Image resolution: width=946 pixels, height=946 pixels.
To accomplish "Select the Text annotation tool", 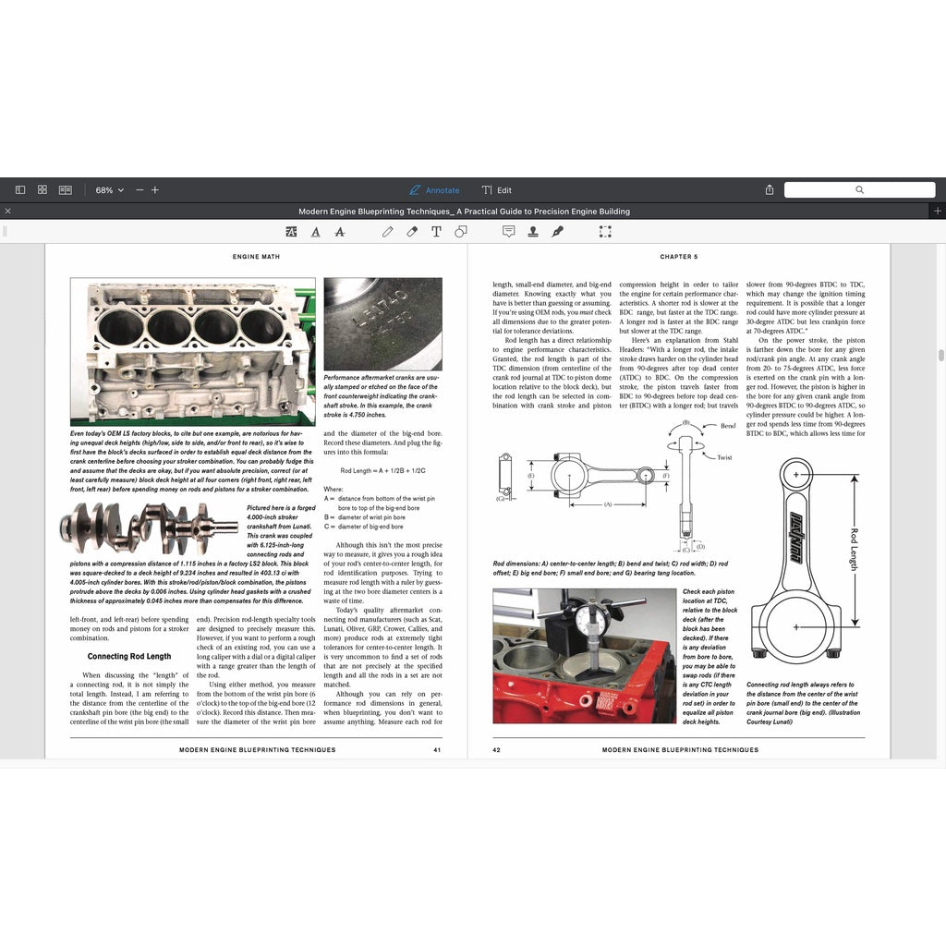I will pyautogui.click(x=434, y=232).
